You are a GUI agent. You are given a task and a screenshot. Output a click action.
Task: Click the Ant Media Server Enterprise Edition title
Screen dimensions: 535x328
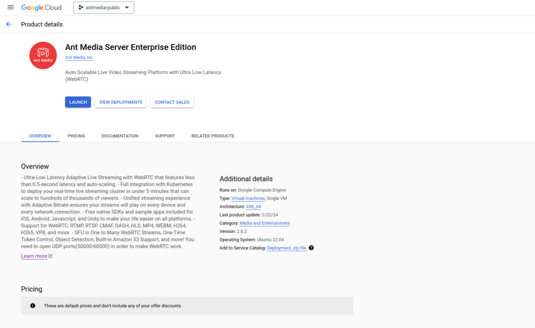click(x=131, y=47)
